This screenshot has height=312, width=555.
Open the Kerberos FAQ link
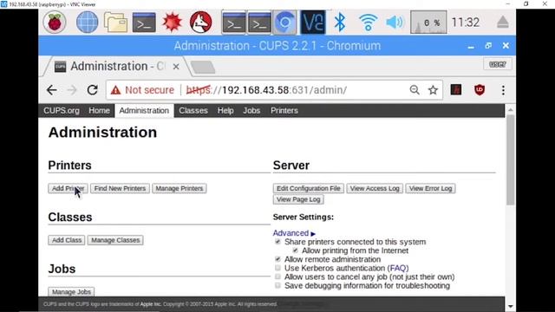coord(398,268)
